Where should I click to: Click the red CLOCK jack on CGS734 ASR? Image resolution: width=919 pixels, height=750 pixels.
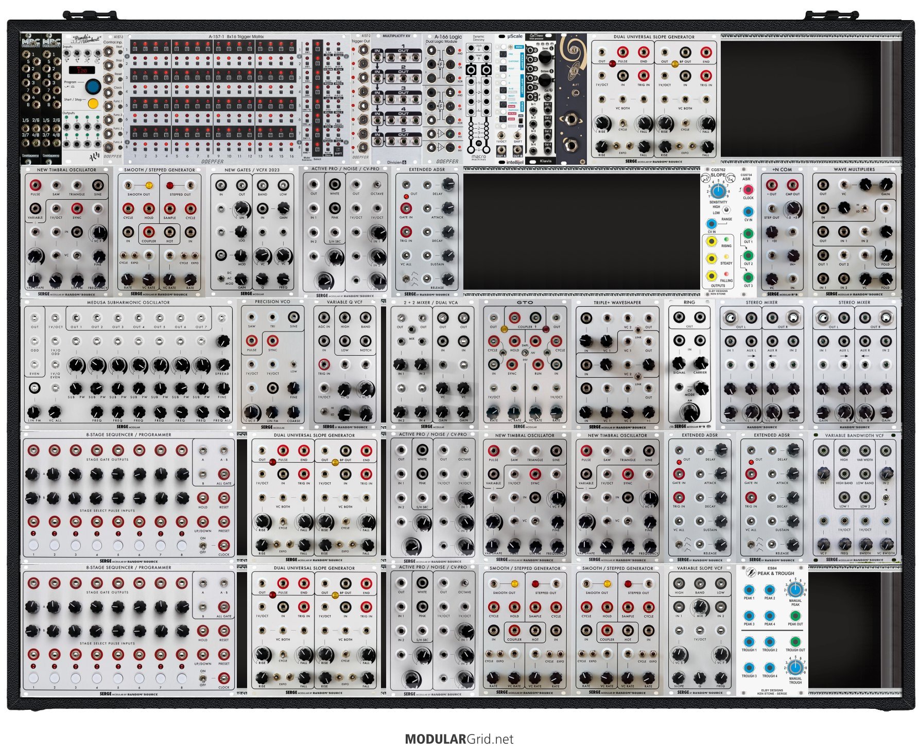pos(748,189)
